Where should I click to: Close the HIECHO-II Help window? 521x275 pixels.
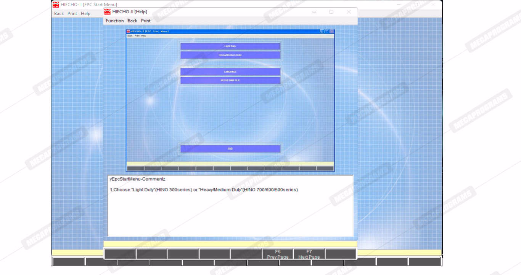[349, 12]
